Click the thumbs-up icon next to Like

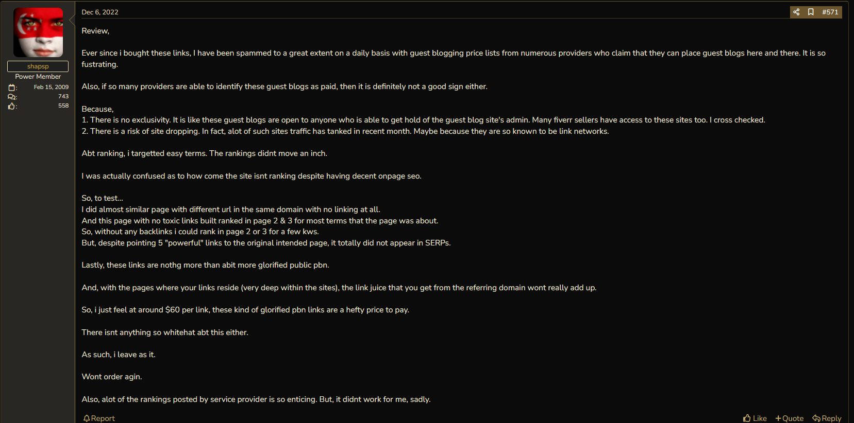[x=747, y=418]
